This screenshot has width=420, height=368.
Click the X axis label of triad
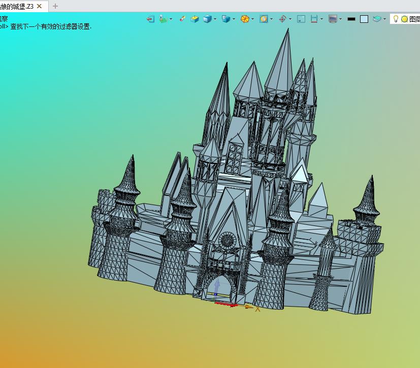point(257,309)
